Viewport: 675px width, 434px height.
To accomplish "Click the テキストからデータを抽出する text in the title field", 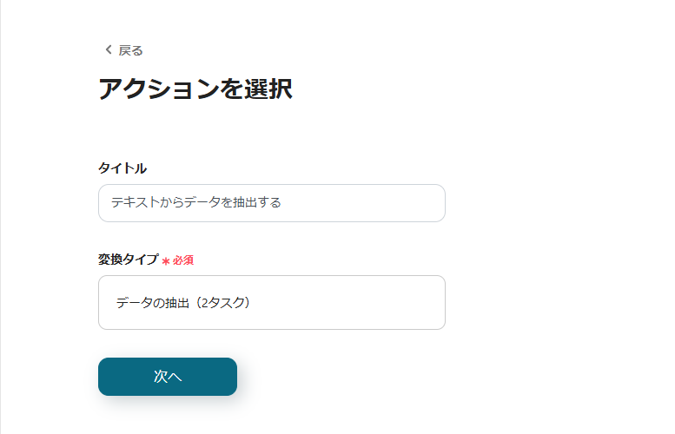I will (195, 203).
